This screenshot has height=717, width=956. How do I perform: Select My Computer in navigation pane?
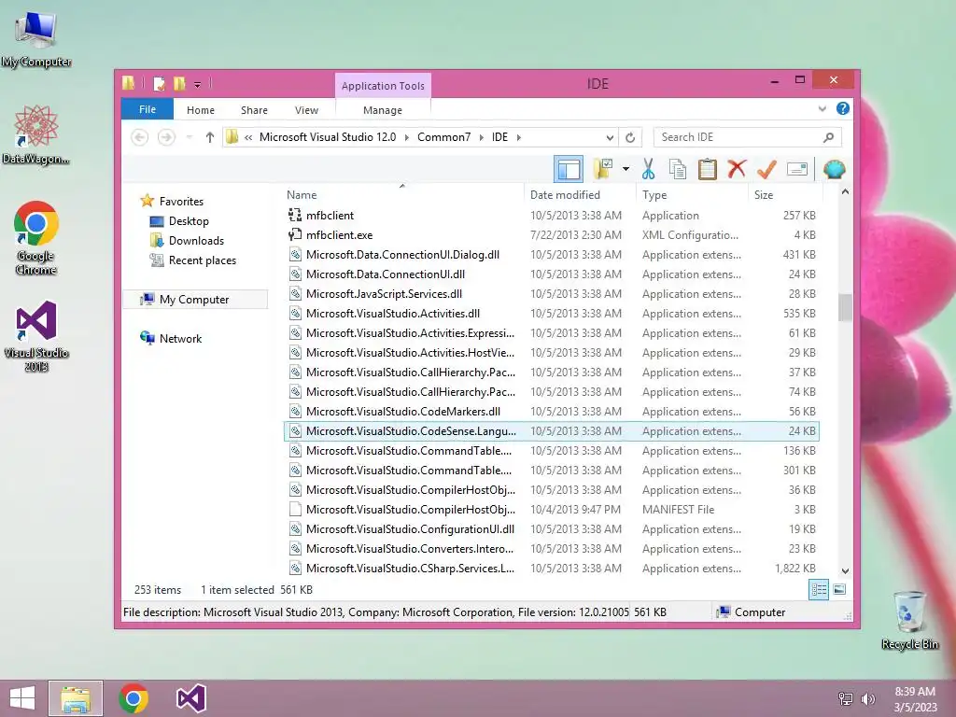[194, 300]
